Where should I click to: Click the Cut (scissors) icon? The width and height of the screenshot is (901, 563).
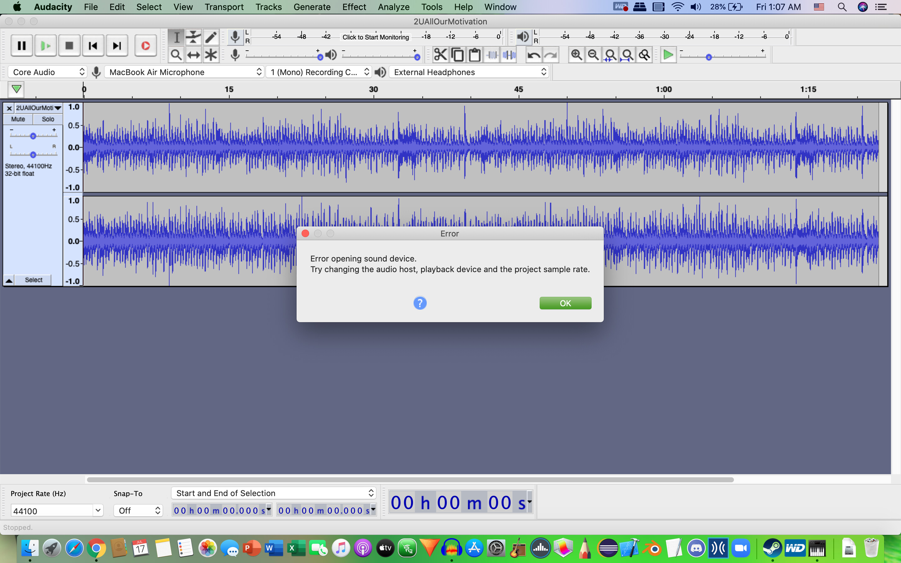(x=440, y=55)
